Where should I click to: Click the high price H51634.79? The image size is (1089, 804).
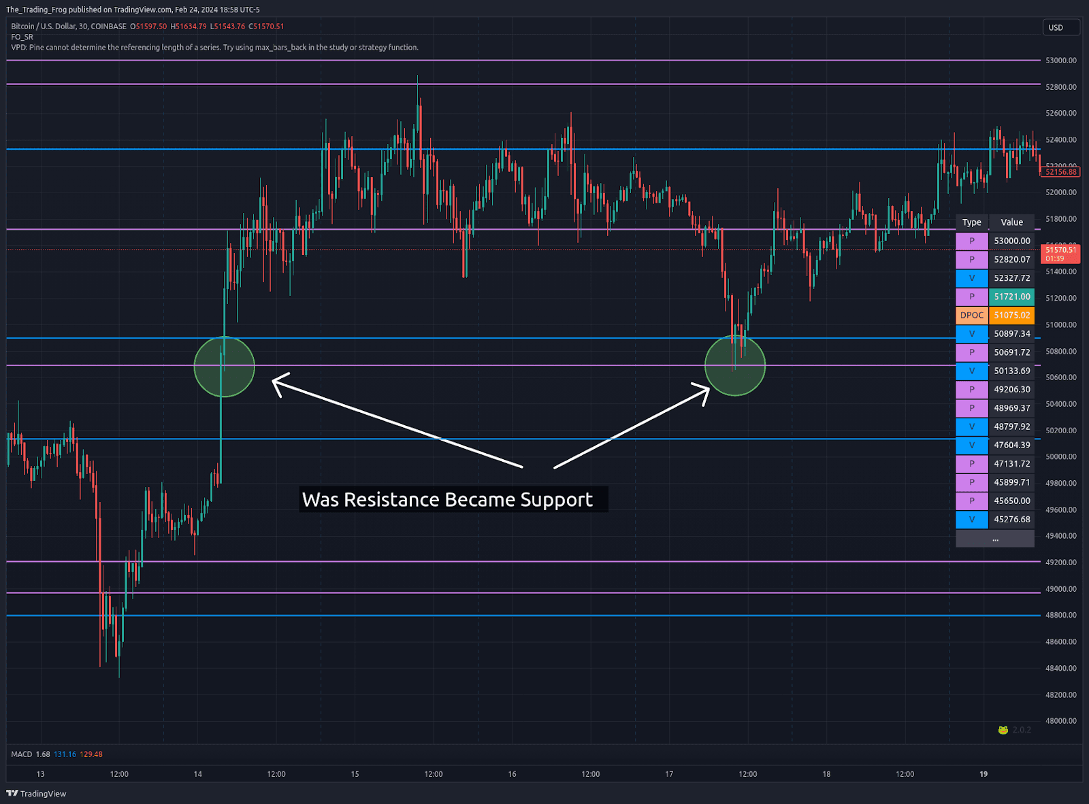189,27
